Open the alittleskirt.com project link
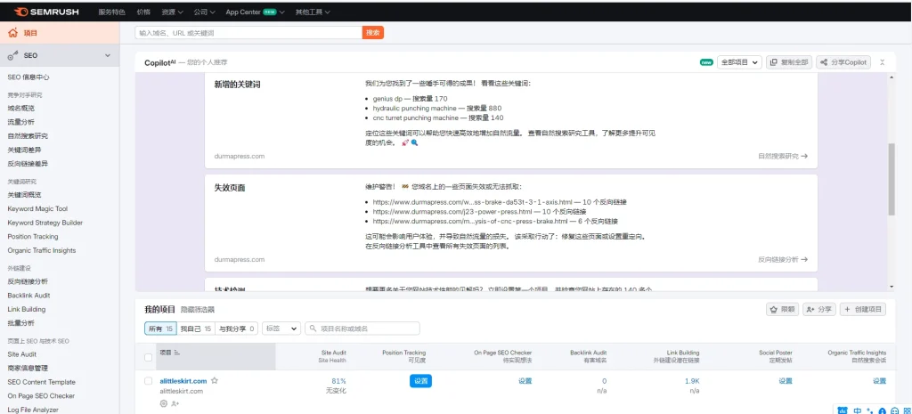Image resolution: width=912 pixels, height=414 pixels. tap(183, 381)
